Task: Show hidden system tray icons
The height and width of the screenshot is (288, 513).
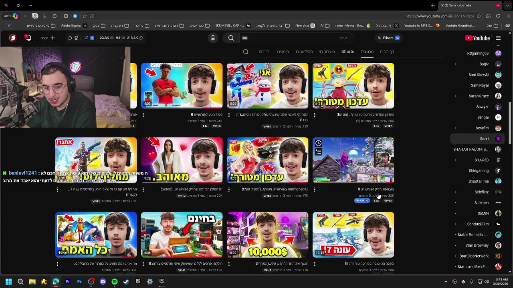Action: (446, 282)
